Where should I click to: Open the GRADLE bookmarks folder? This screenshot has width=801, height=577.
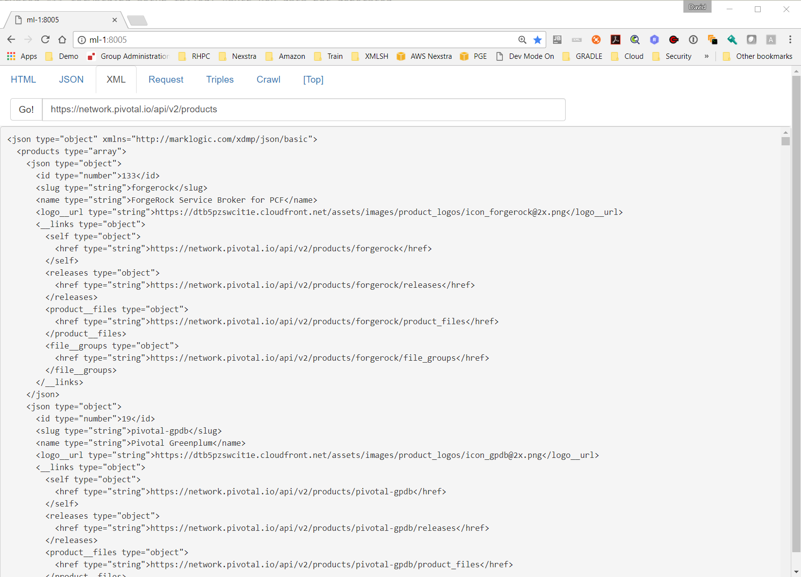point(582,56)
